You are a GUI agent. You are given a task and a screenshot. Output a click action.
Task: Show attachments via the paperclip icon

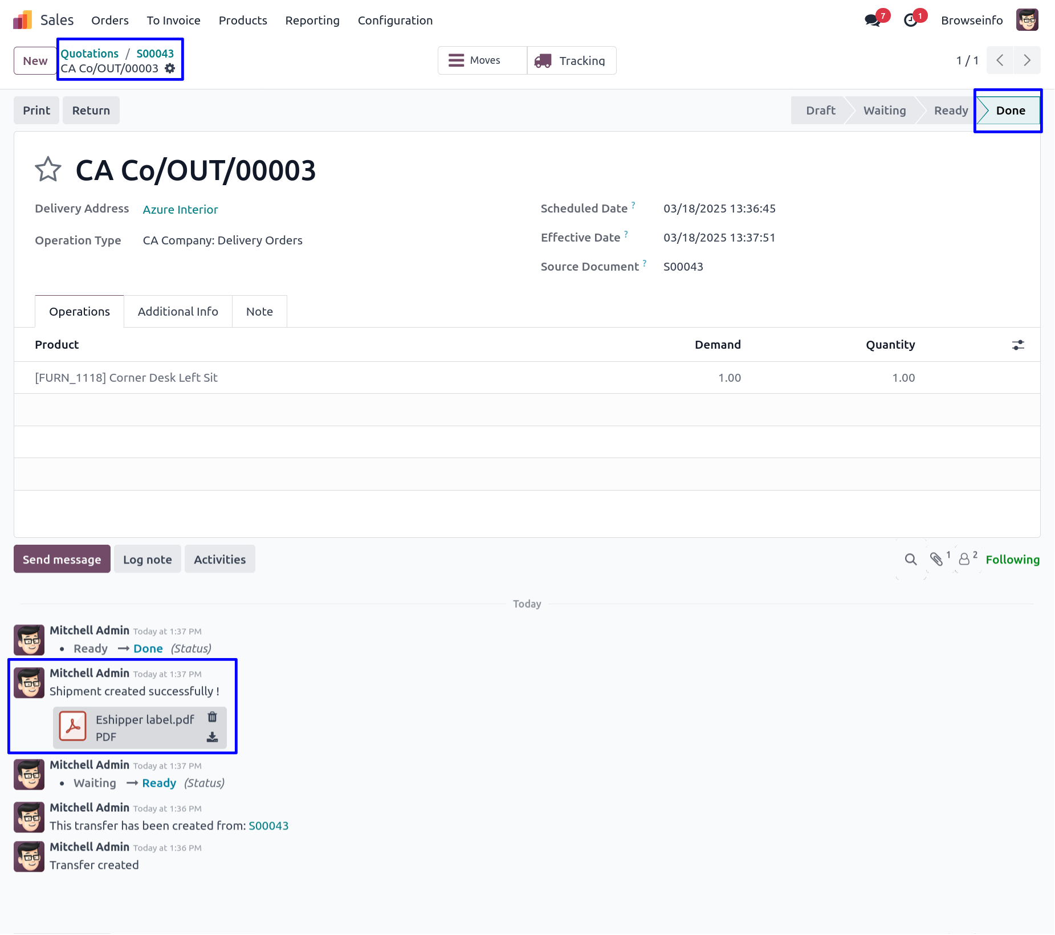936,560
